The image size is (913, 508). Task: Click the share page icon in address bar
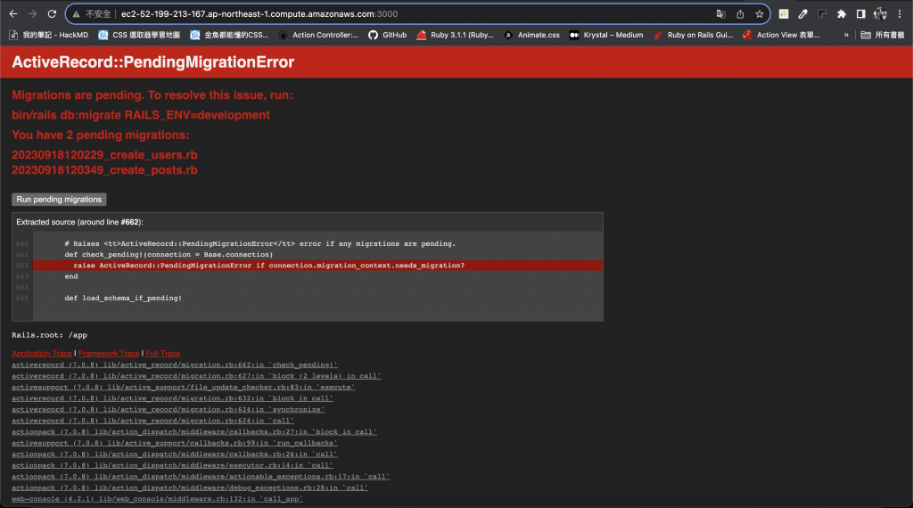click(740, 14)
